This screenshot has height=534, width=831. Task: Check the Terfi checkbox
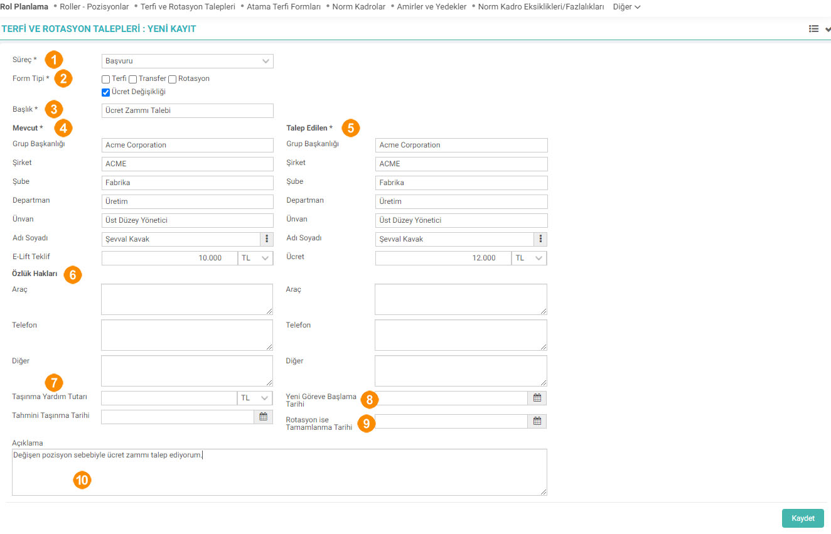tap(105, 80)
